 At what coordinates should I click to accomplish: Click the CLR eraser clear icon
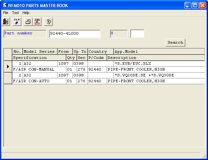[17, 22]
